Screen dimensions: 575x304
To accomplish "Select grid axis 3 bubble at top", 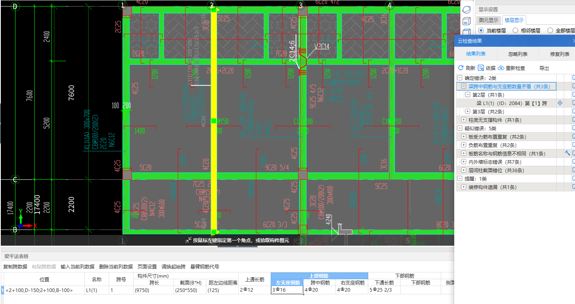I will click(301, 5).
